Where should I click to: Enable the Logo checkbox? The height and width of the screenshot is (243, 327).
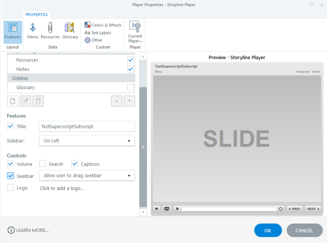[11, 188]
